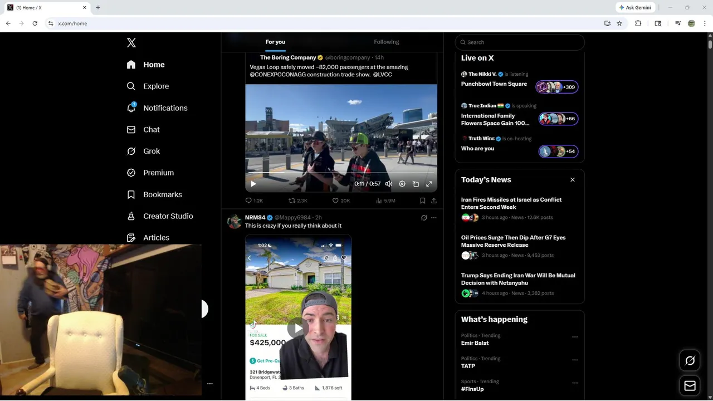713x401 pixels.
Task: Play the NRM84 house listing video
Action: point(298,328)
